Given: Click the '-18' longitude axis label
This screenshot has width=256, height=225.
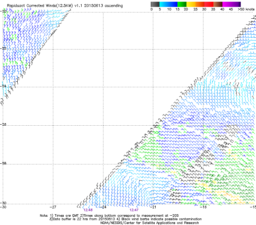Looking at the screenshot, I should click(203, 207).
